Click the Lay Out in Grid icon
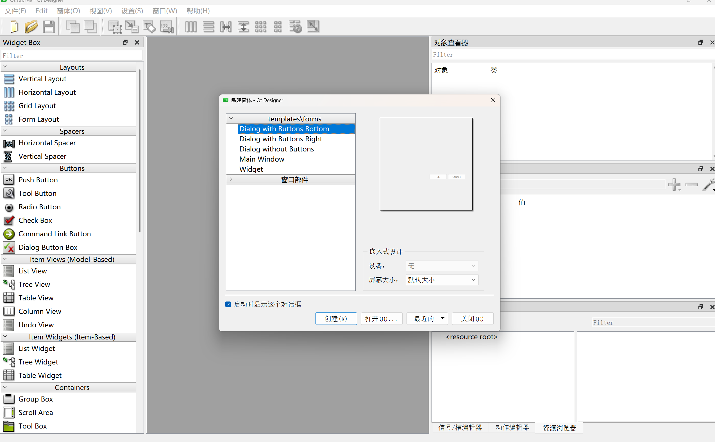 pyautogui.click(x=260, y=27)
